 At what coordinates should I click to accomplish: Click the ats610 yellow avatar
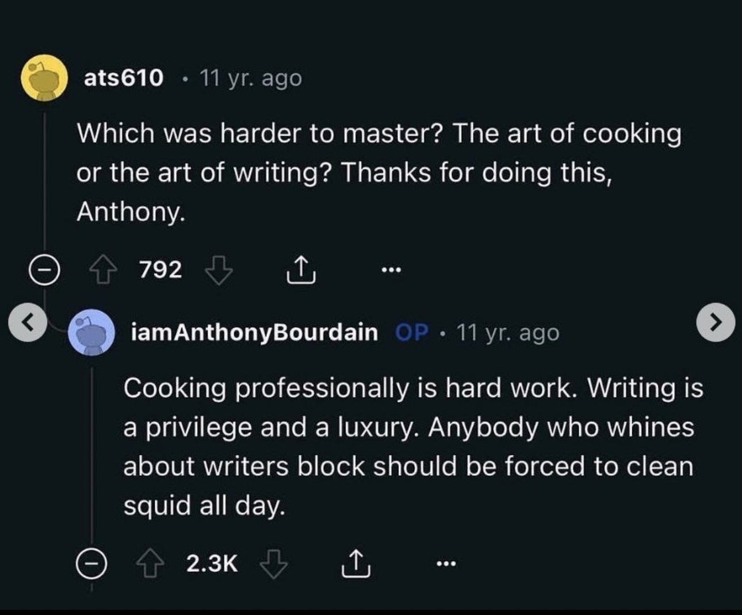tap(45, 78)
